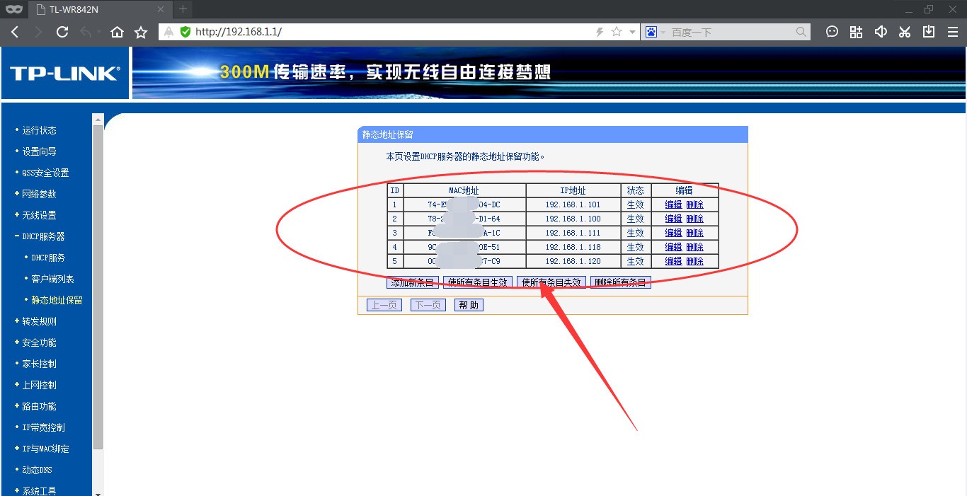
Task: Open the downloads icon in toolbar
Action: coord(928,32)
